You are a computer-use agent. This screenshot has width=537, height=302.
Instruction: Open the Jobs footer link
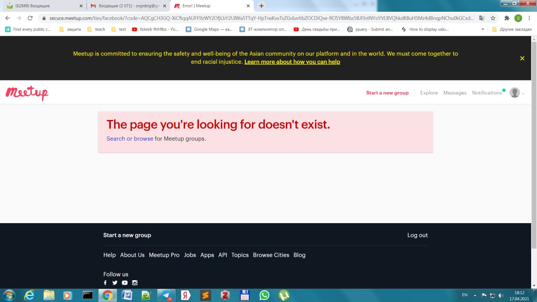tap(190, 255)
